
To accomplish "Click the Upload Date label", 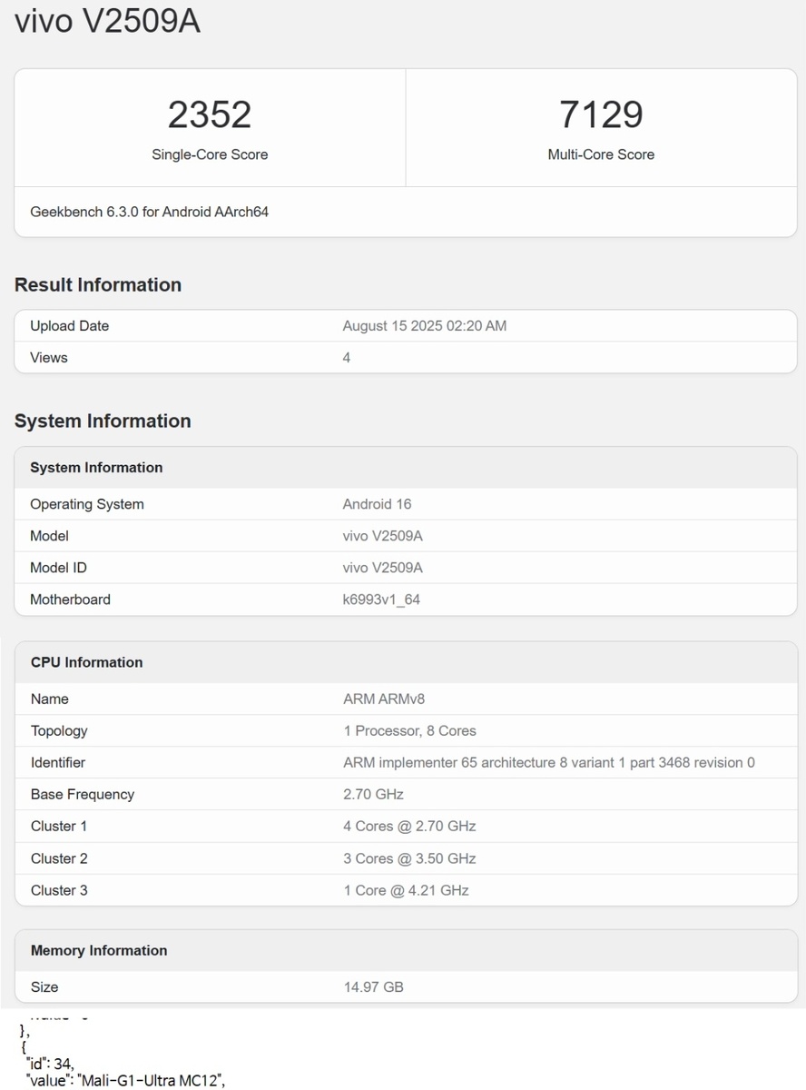I will click(x=70, y=326).
